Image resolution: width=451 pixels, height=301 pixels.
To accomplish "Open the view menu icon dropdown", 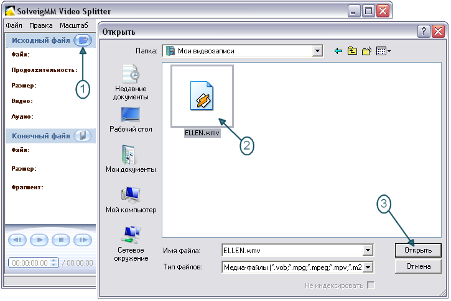I will (x=383, y=52).
